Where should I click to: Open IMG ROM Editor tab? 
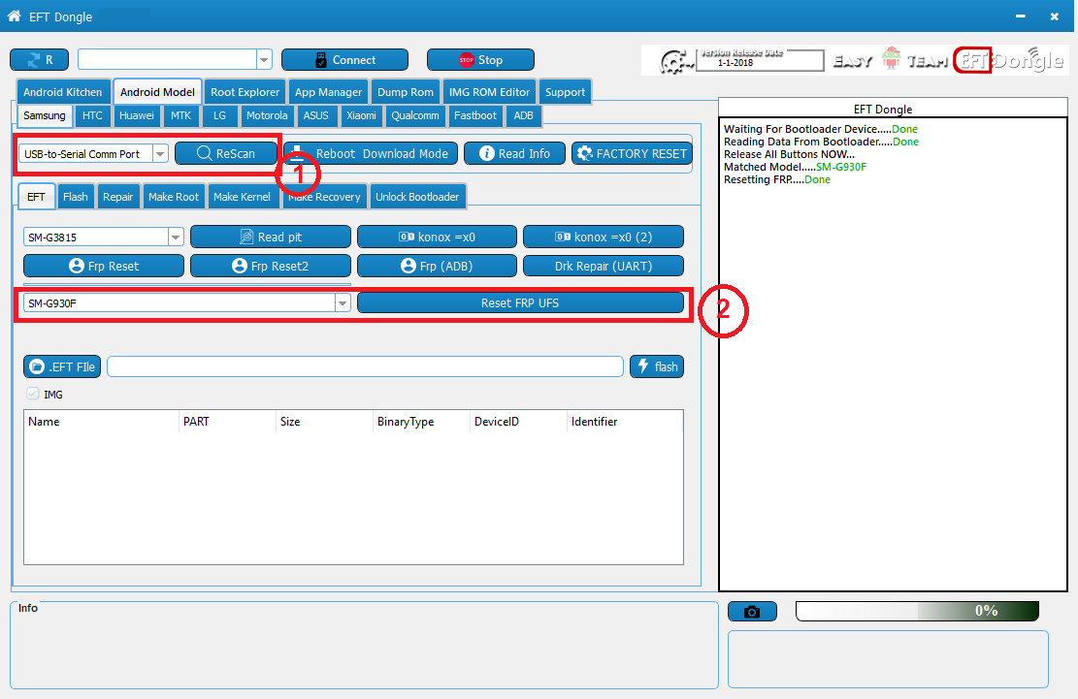click(489, 92)
